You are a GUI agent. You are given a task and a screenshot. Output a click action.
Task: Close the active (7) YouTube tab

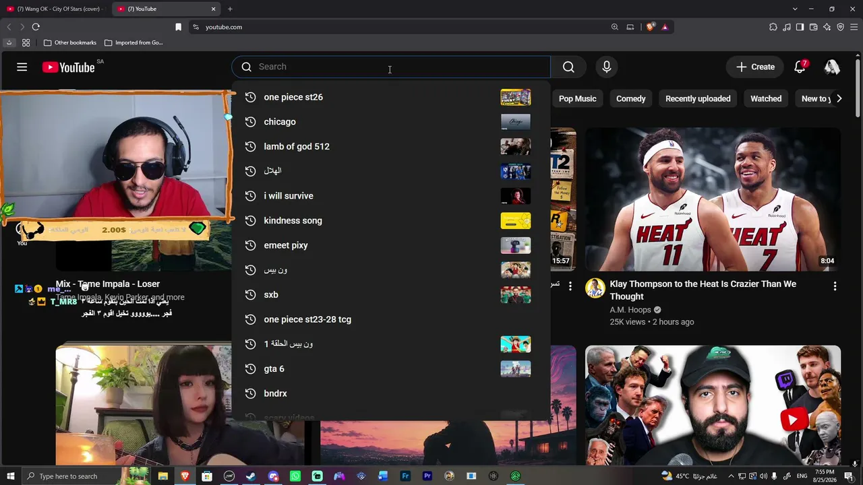[x=214, y=9]
